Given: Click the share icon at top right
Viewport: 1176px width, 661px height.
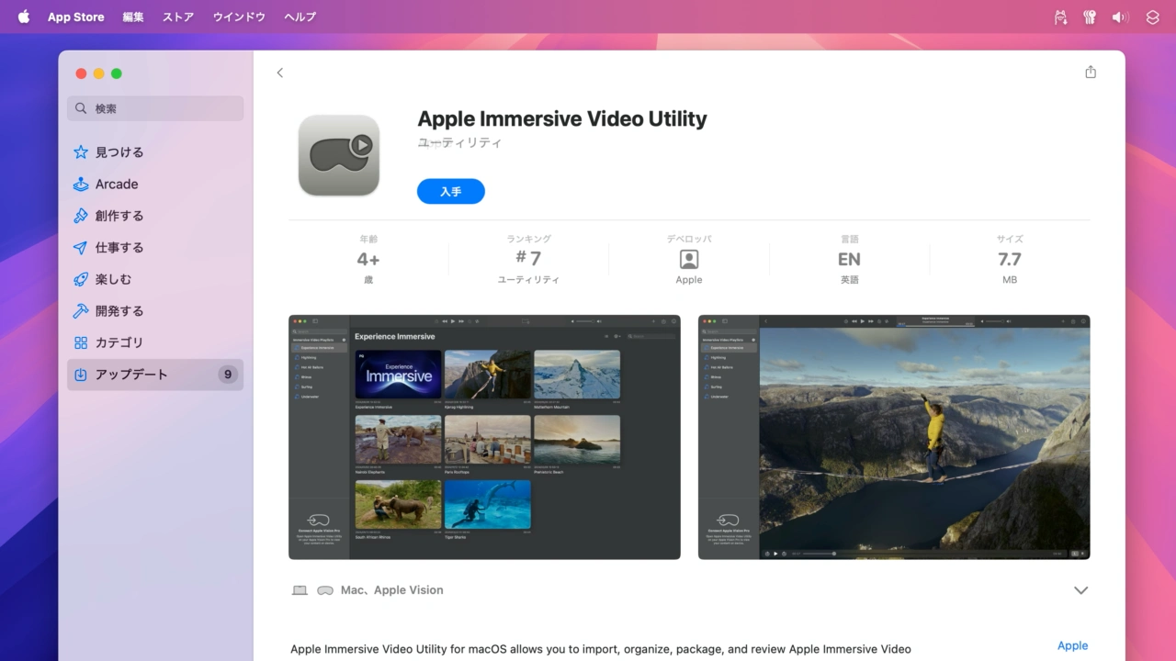Looking at the screenshot, I should click(x=1090, y=73).
